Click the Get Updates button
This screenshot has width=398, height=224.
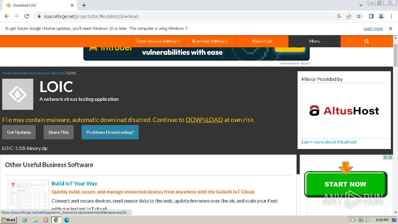point(19,132)
